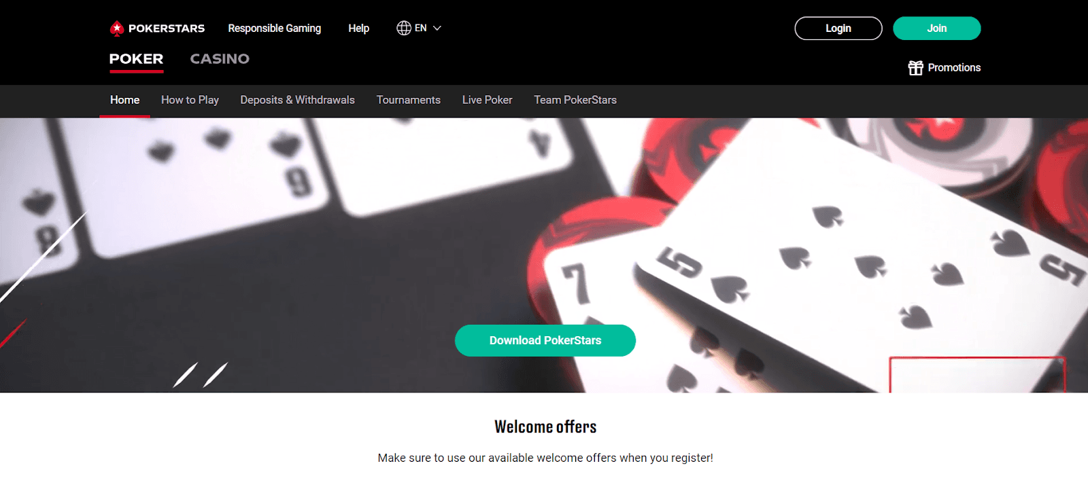Click the globe language icon
The height and width of the screenshot is (489, 1088).
(x=404, y=28)
